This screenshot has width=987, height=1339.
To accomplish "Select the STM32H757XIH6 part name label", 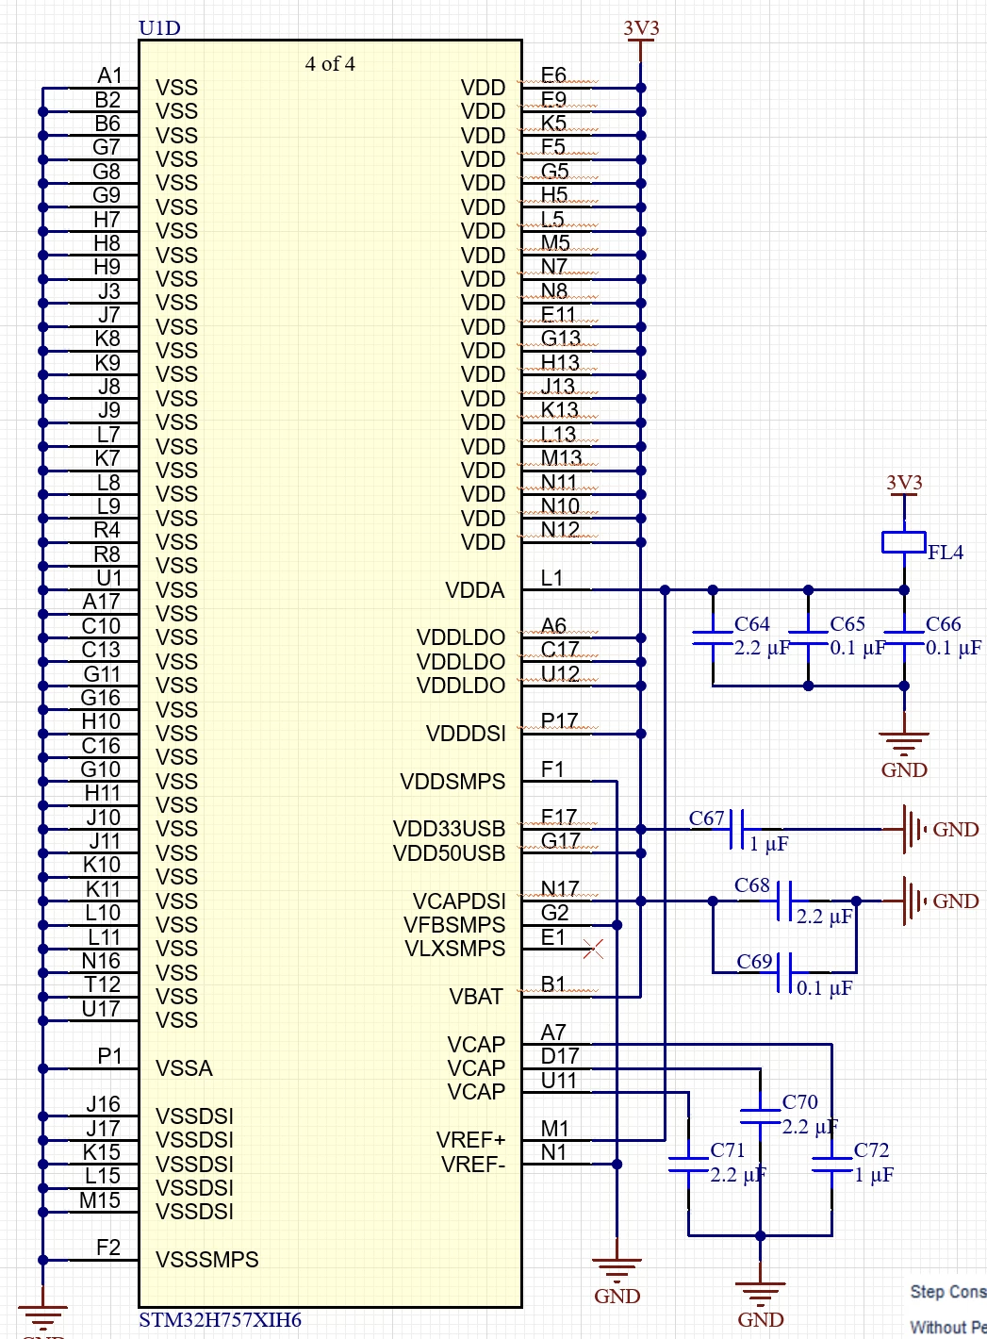I will click(220, 1319).
